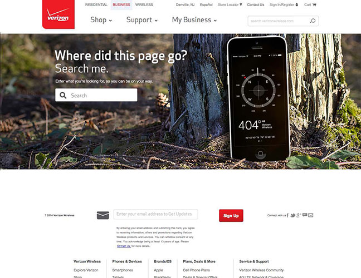The width and height of the screenshot is (361, 278).
Task: Open the Store Locator link
Action: (x=230, y=4)
